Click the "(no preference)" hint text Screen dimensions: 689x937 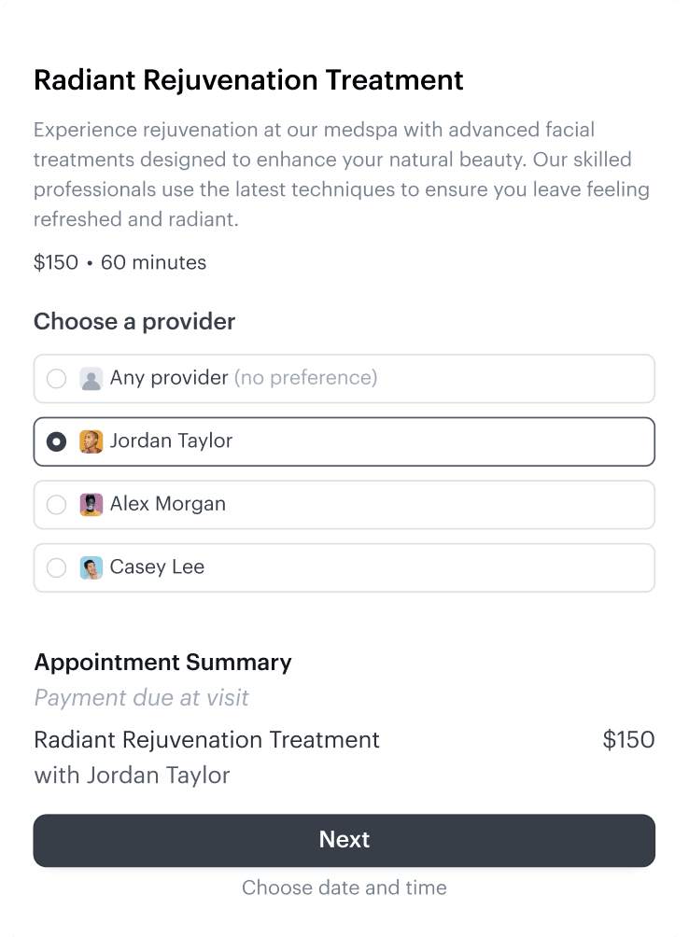point(306,378)
